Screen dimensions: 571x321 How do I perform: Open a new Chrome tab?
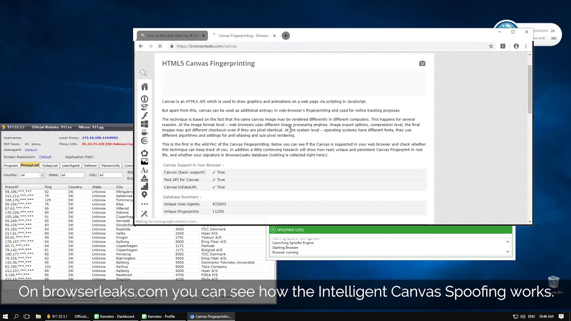[x=286, y=36]
